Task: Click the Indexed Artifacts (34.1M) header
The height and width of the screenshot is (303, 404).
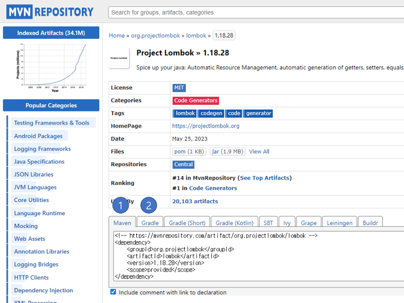Action: coord(51,33)
